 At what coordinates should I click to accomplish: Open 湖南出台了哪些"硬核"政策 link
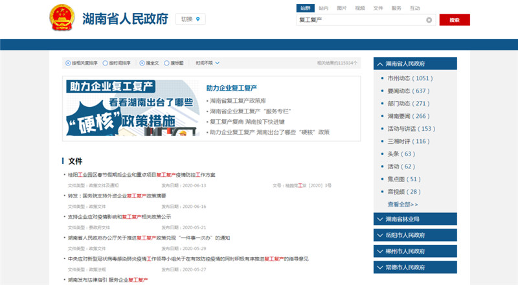point(269,132)
